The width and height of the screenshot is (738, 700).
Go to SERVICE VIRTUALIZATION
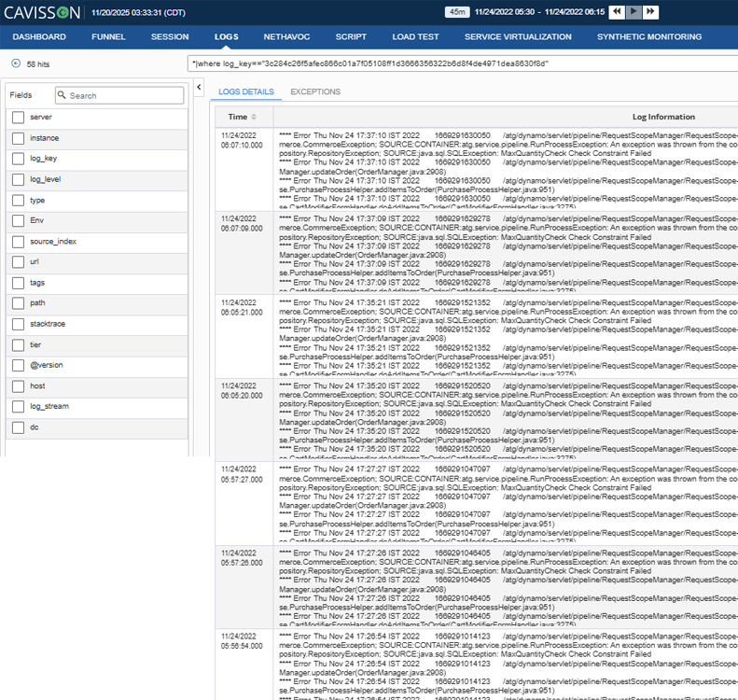pos(518,36)
